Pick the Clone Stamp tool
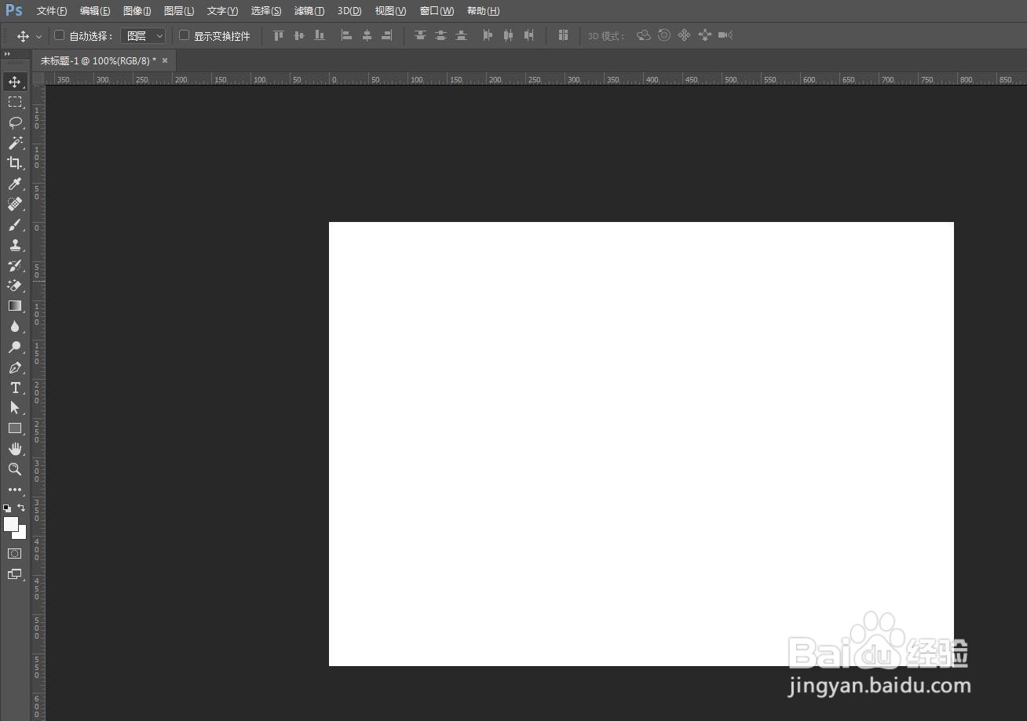This screenshot has height=721, width=1027. [15, 245]
